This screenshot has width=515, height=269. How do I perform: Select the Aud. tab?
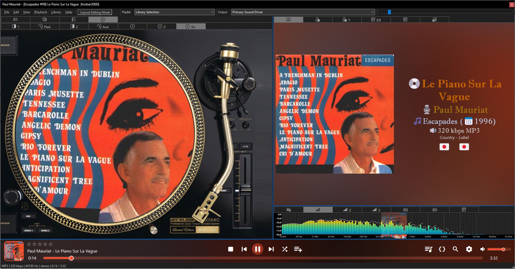click(x=103, y=26)
